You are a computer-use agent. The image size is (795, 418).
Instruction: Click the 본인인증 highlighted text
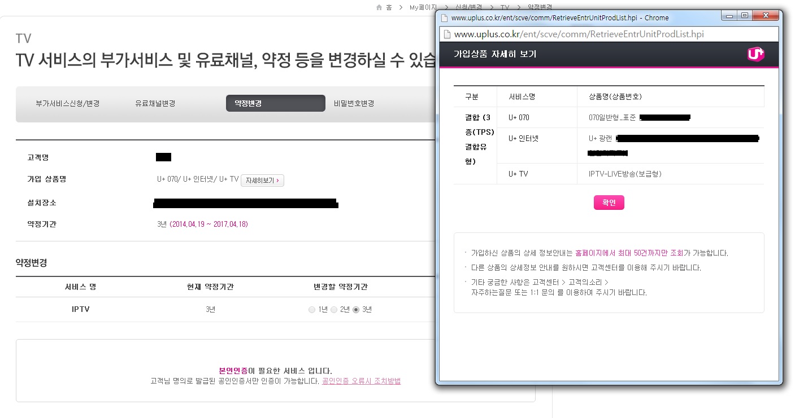[233, 371]
